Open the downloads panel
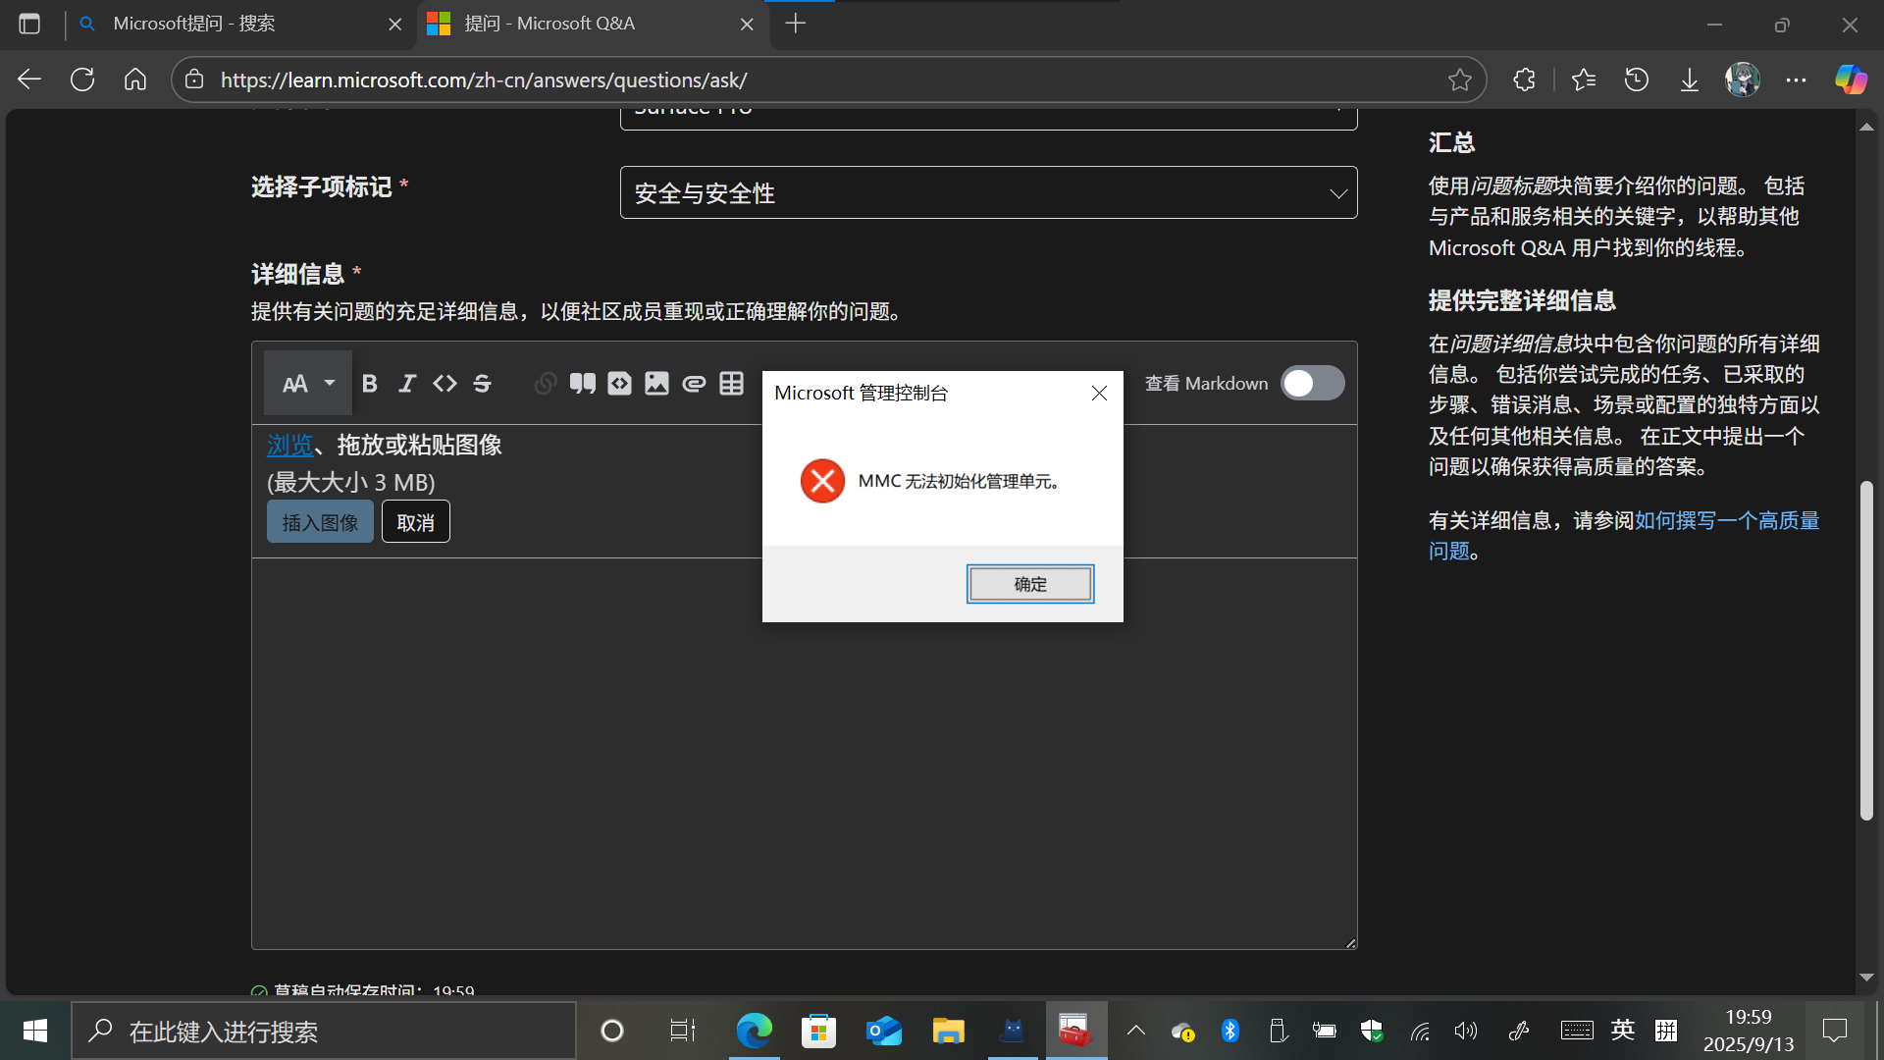Screen dimensions: 1884x1060 click(x=1690, y=79)
